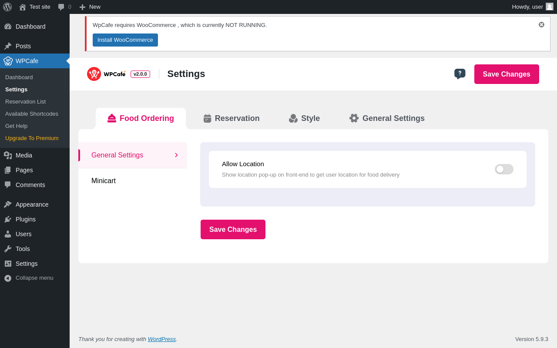Click the Appearance paintbrush icon
This screenshot has width=557, height=348.
(x=8, y=204)
